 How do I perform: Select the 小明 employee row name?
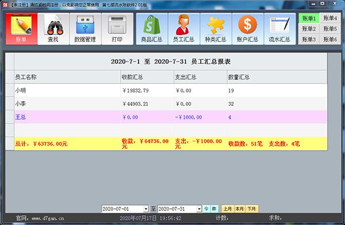[x=21, y=90]
